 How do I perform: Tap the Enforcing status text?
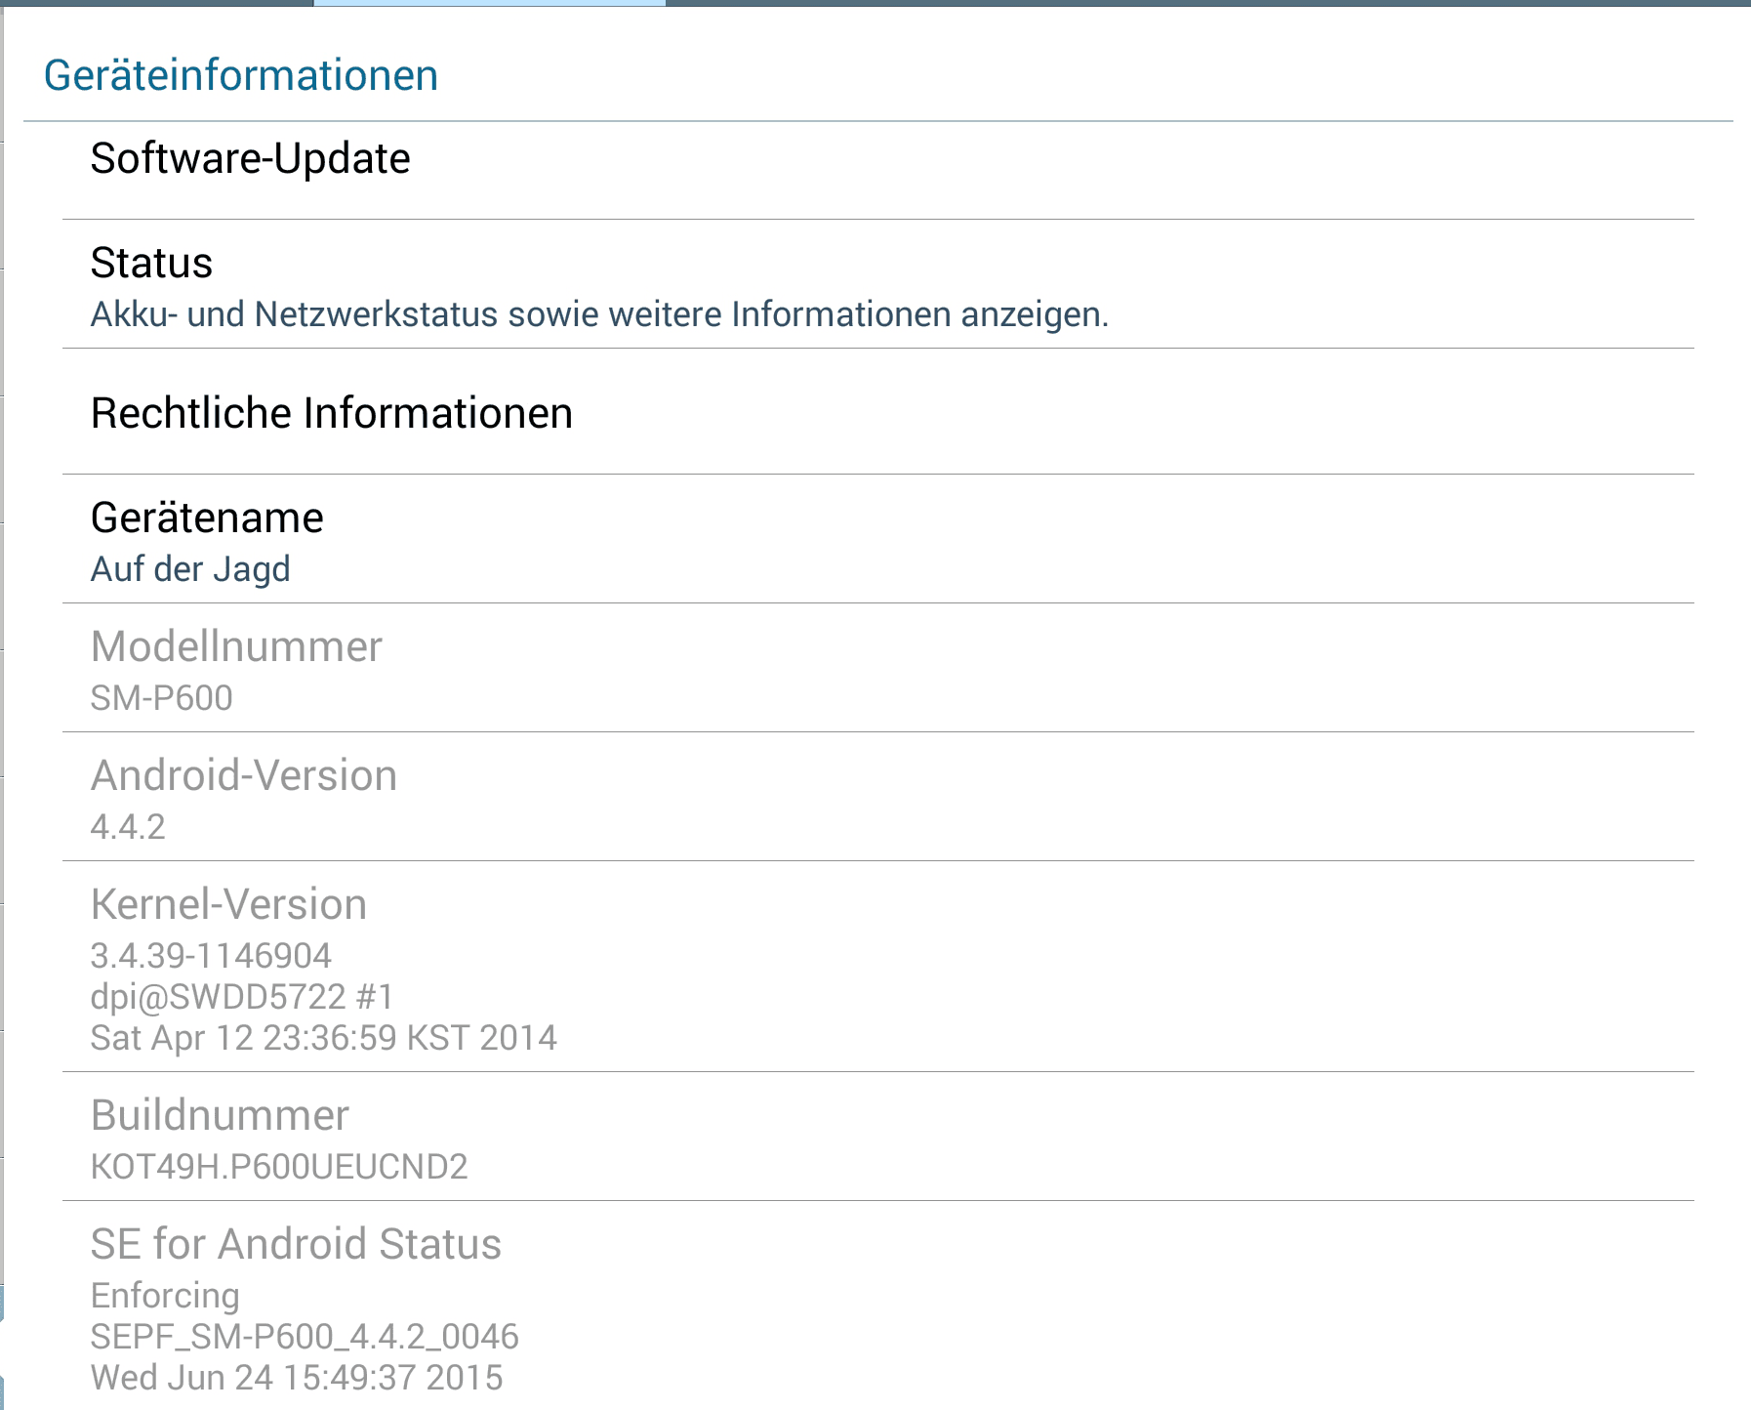click(165, 1296)
